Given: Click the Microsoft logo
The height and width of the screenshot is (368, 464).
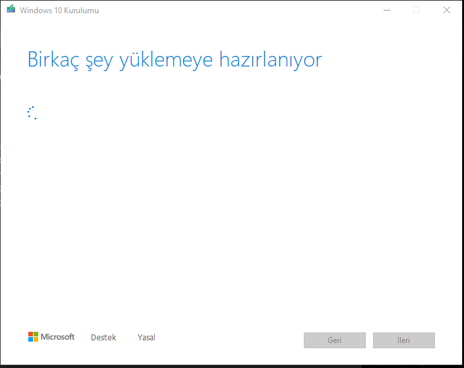Looking at the screenshot, I should pyautogui.click(x=51, y=336).
